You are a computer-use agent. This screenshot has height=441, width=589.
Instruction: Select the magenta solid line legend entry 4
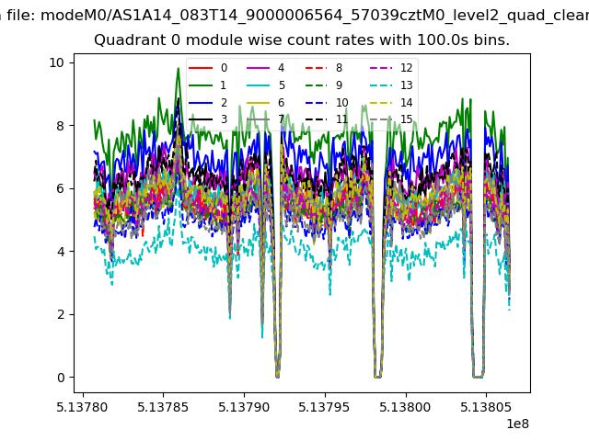[x=257, y=68]
